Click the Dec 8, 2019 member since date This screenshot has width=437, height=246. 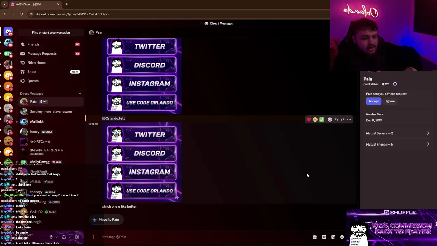pyautogui.click(x=374, y=120)
